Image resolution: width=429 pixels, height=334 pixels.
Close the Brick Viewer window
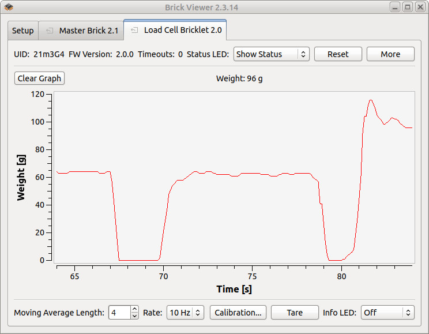419,7
